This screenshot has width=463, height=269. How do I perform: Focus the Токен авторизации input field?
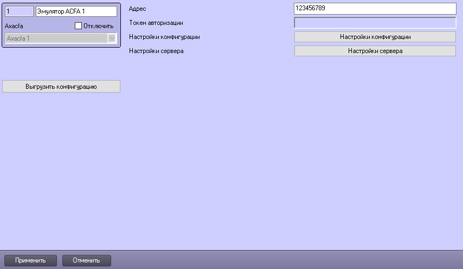(x=375, y=23)
